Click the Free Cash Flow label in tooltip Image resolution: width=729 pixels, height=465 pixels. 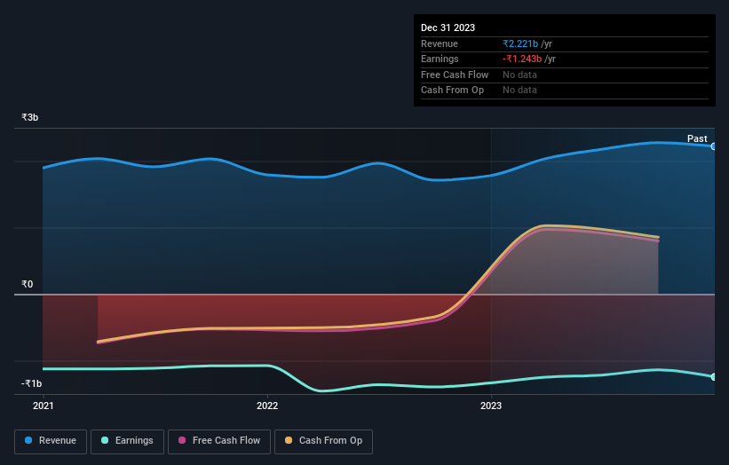(455, 75)
